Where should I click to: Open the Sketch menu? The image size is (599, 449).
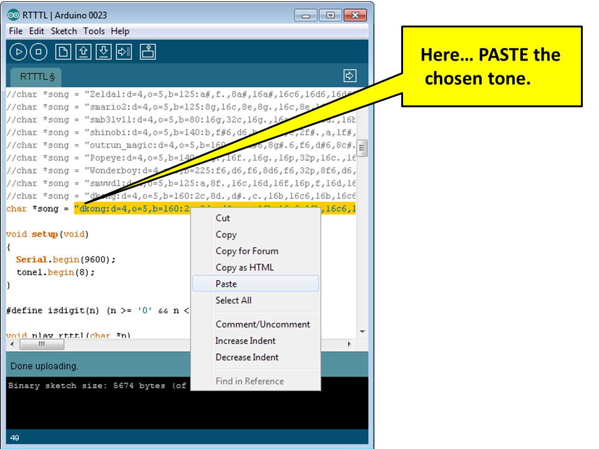(64, 31)
